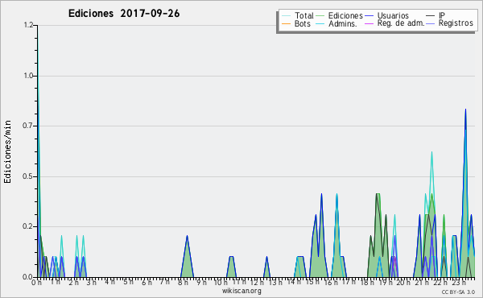The height and width of the screenshot is (298, 483).
Task: Click the 'Usuarios' legend entry
Action: click(x=387, y=15)
